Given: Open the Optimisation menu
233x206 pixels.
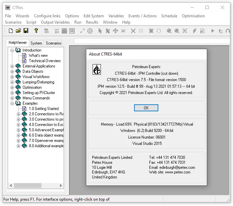Looking at the screenshot, I should [x=193, y=16].
